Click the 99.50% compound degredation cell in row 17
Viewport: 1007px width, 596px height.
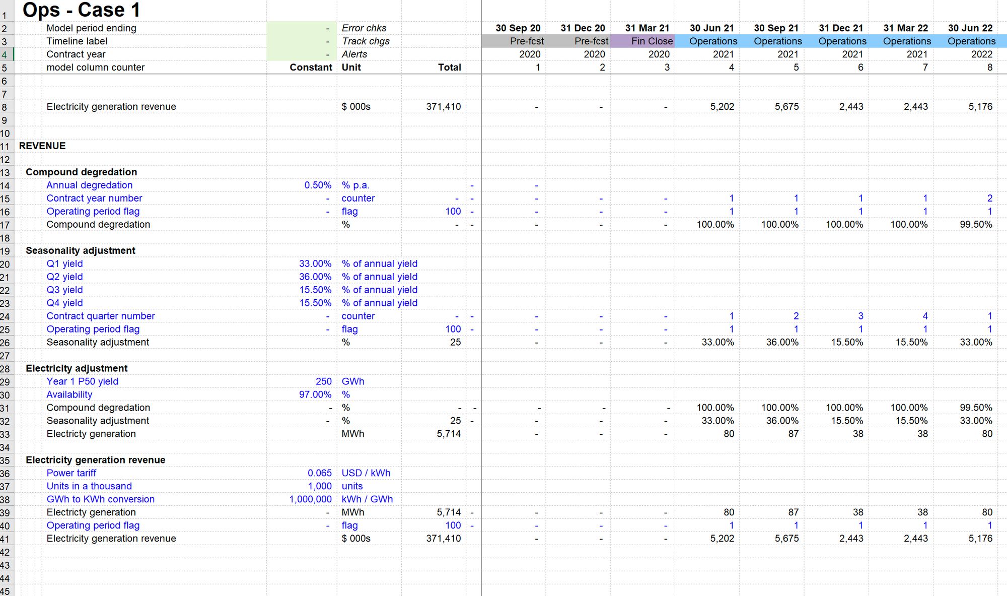click(x=975, y=225)
